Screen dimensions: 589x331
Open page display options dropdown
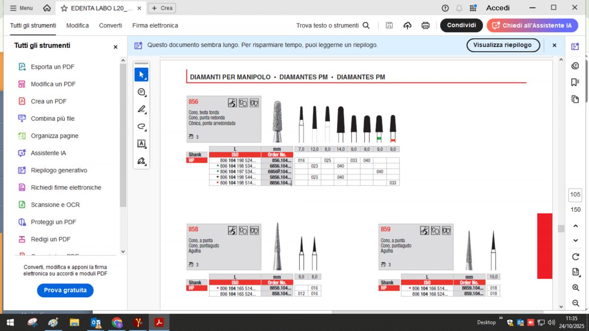tap(575, 272)
